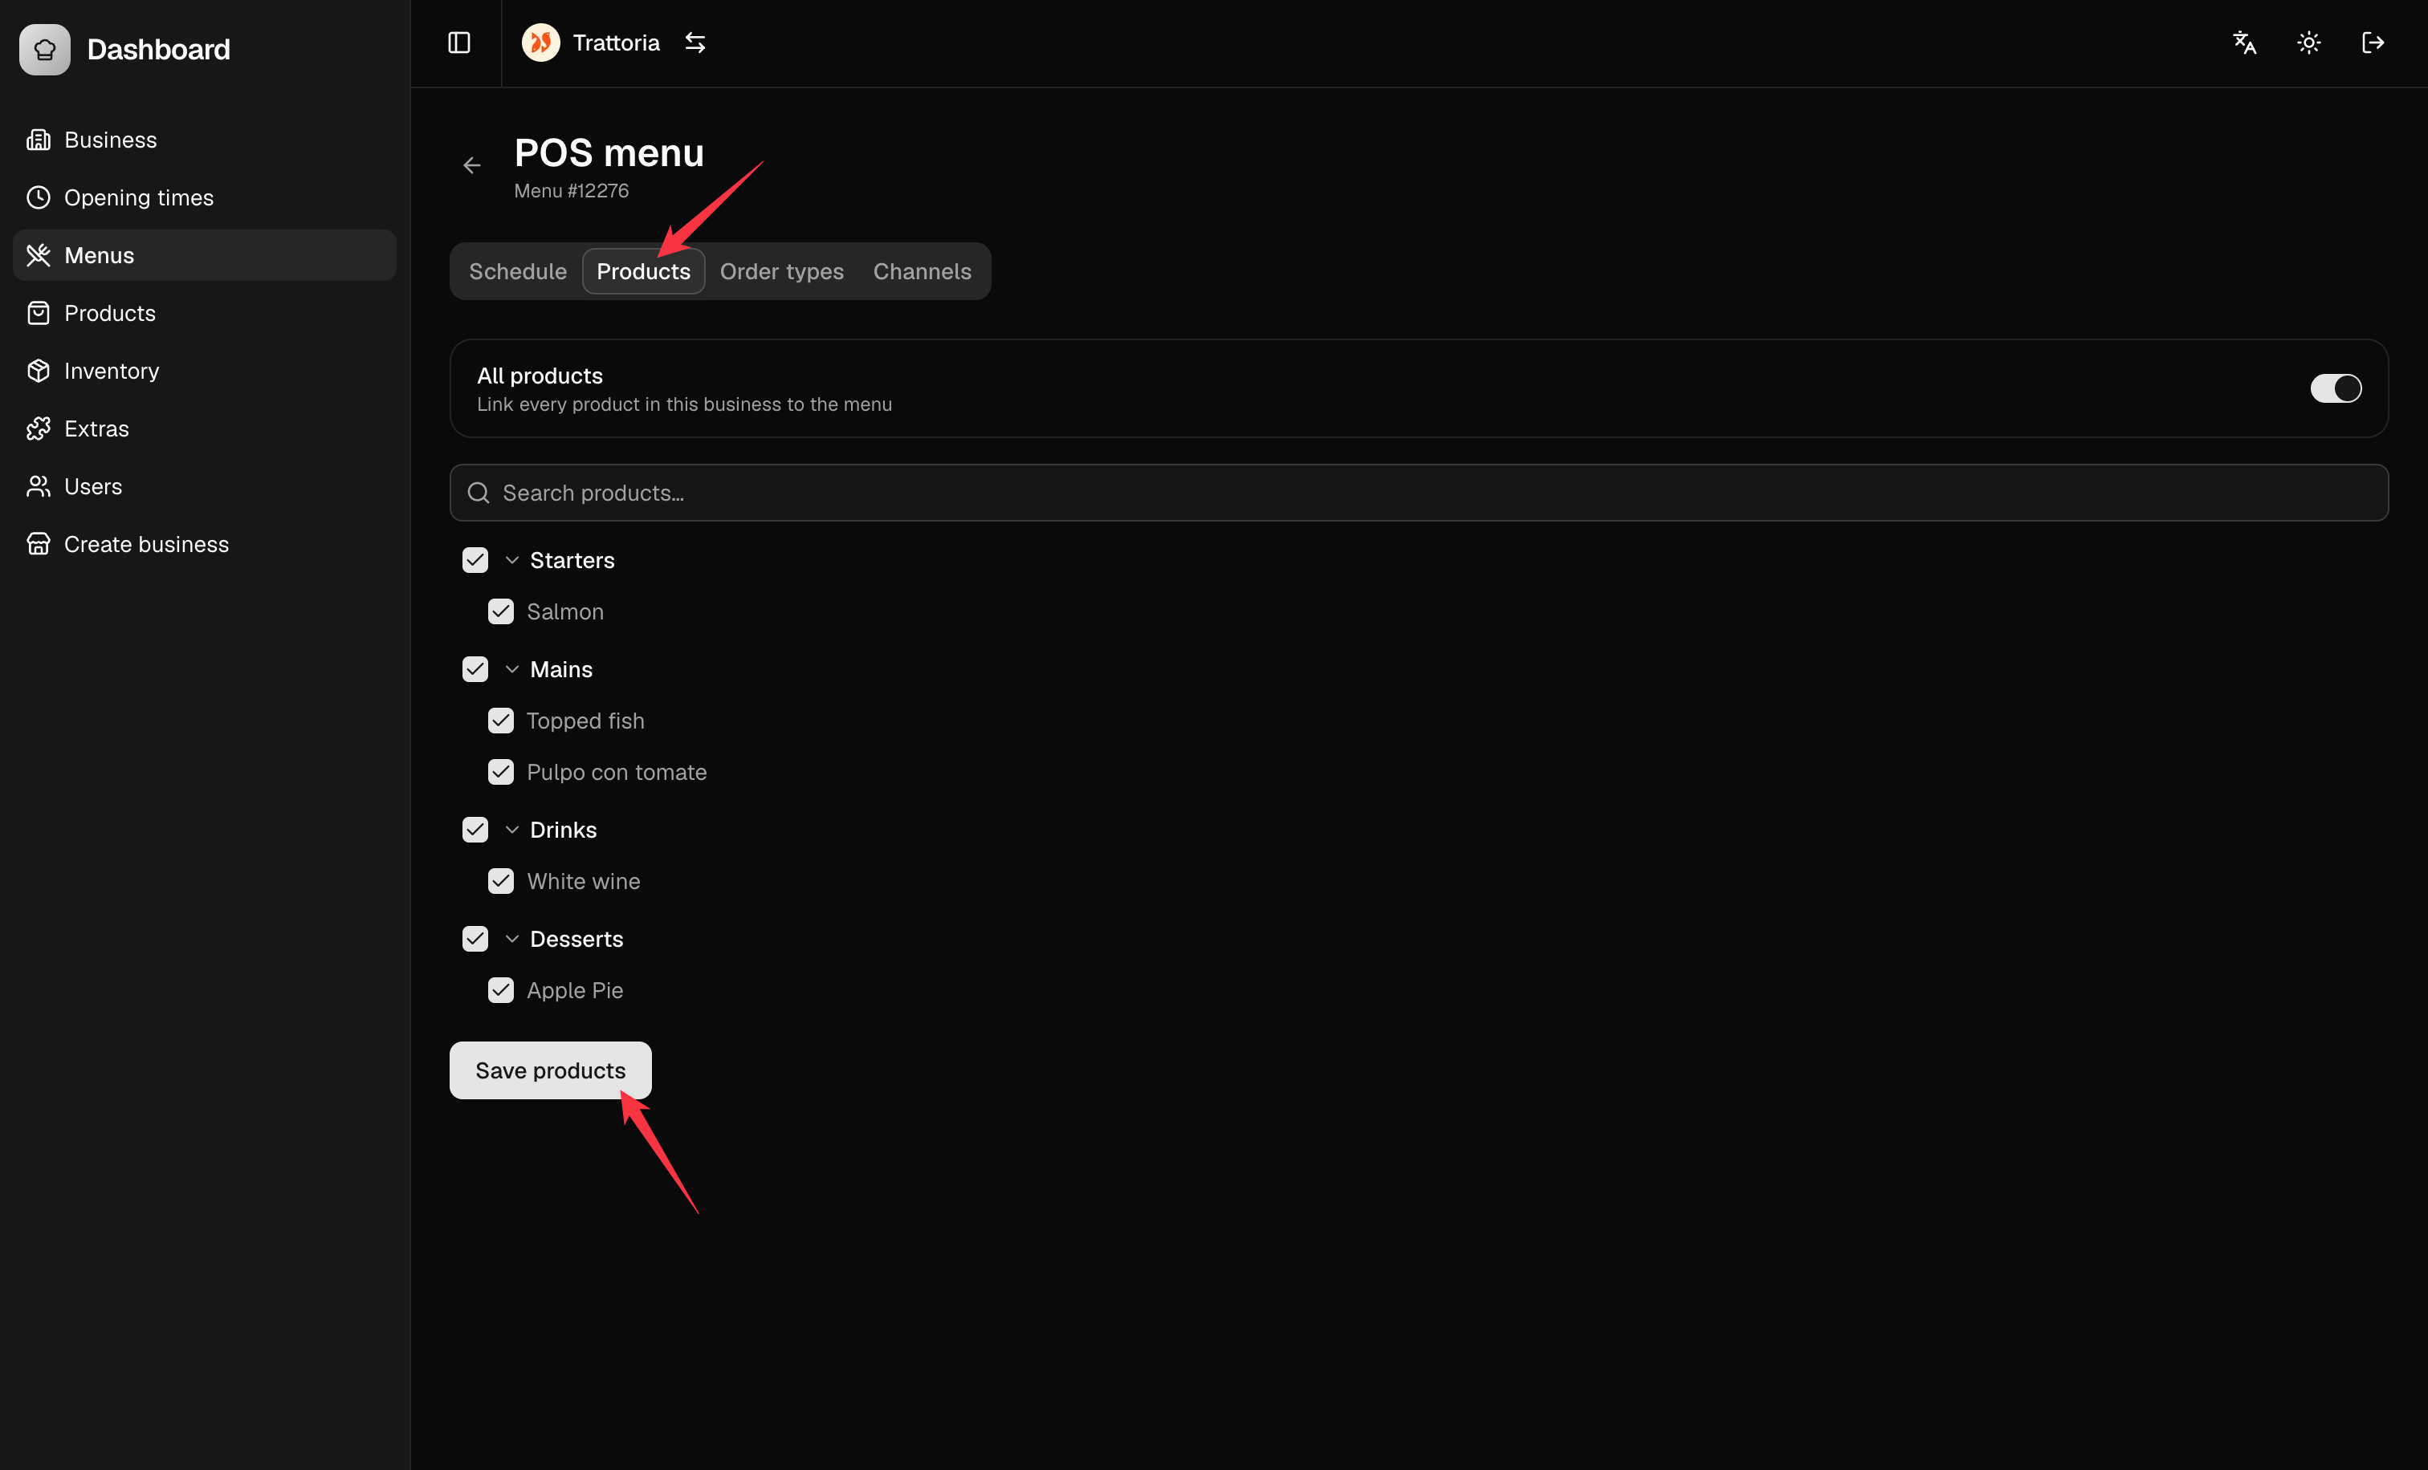2428x1470 pixels.
Task: Click the logout icon
Action: [2373, 43]
